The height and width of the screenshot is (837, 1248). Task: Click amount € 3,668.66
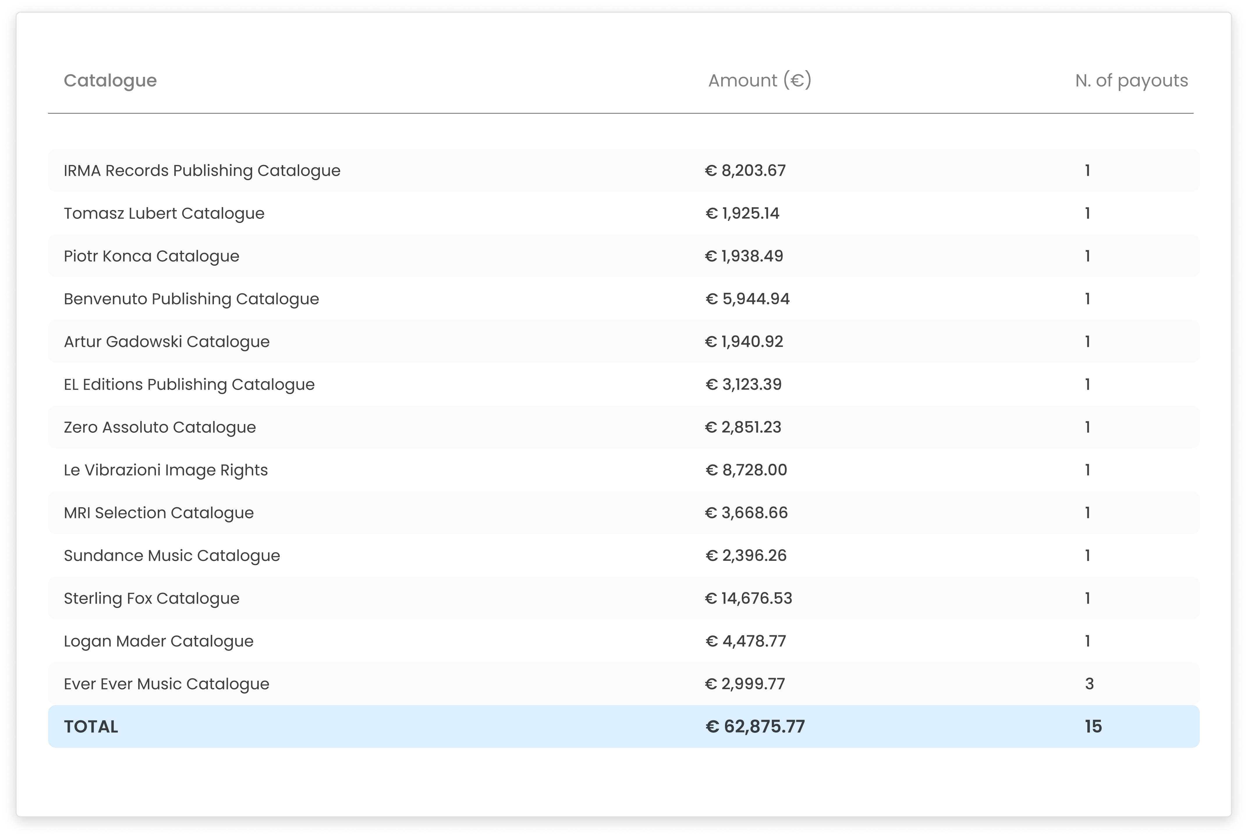pos(746,513)
